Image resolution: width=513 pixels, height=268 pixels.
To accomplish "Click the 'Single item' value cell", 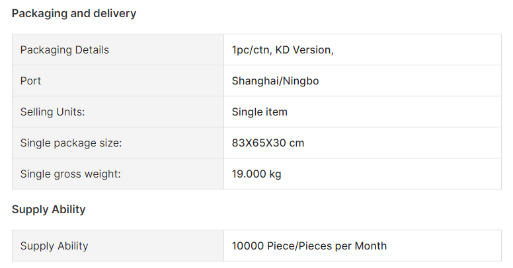I will coord(362,112).
